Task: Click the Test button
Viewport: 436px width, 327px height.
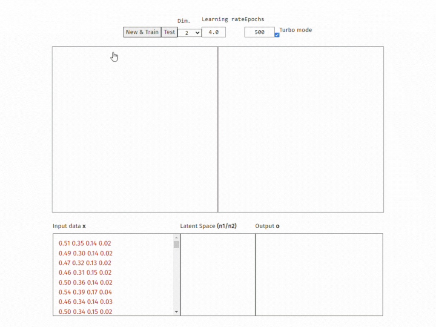Action: [169, 32]
